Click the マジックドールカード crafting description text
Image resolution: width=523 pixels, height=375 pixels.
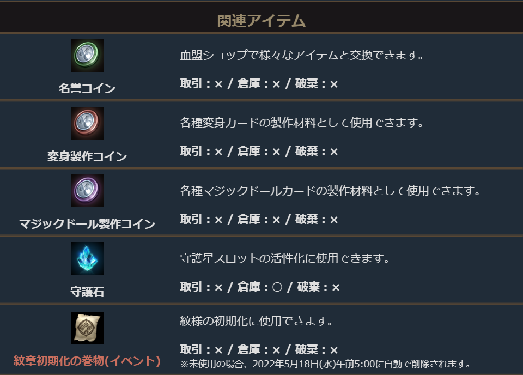330,191
